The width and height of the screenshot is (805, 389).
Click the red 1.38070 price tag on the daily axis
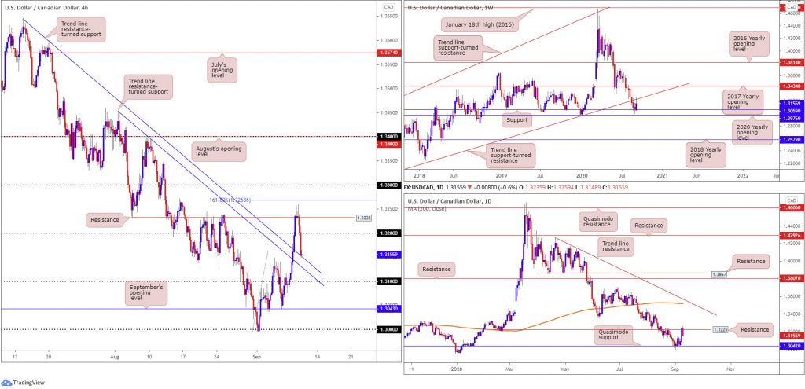(x=791, y=277)
